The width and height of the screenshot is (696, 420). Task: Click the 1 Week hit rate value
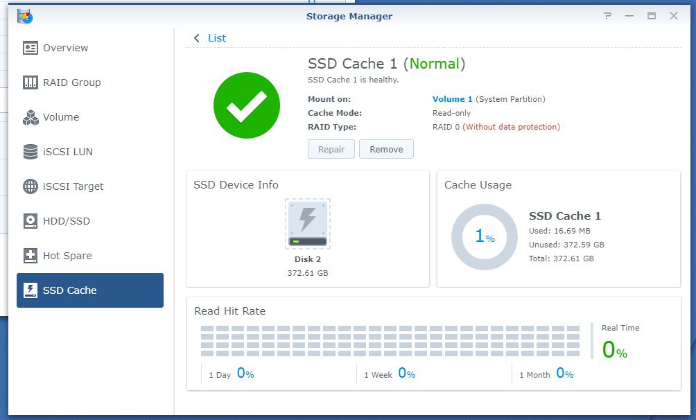pyautogui.click(x=407, y=374)
